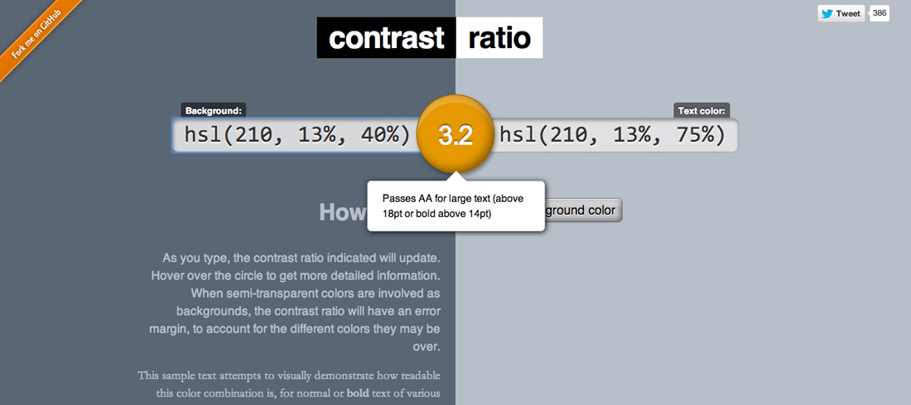
Task: Click the Twitter bird icon
Action: 827,13
